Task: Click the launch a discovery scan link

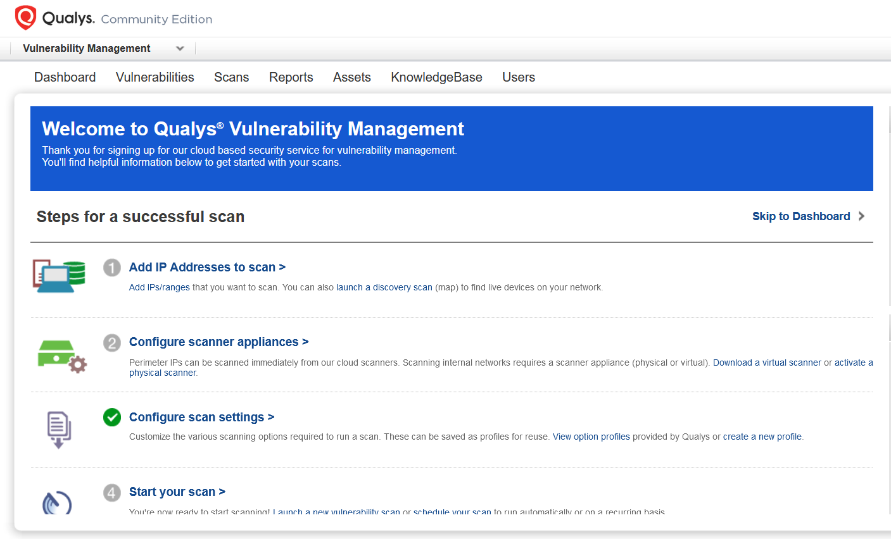Action: pyautogui.click(x=384, y=287)
